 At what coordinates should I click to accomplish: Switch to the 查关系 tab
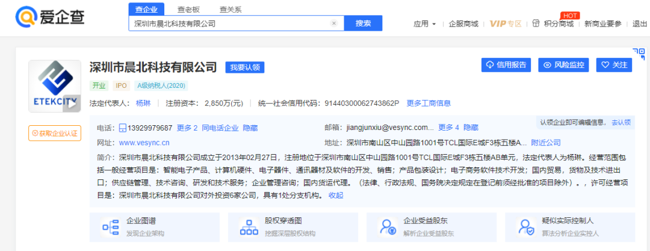[231, 10]
